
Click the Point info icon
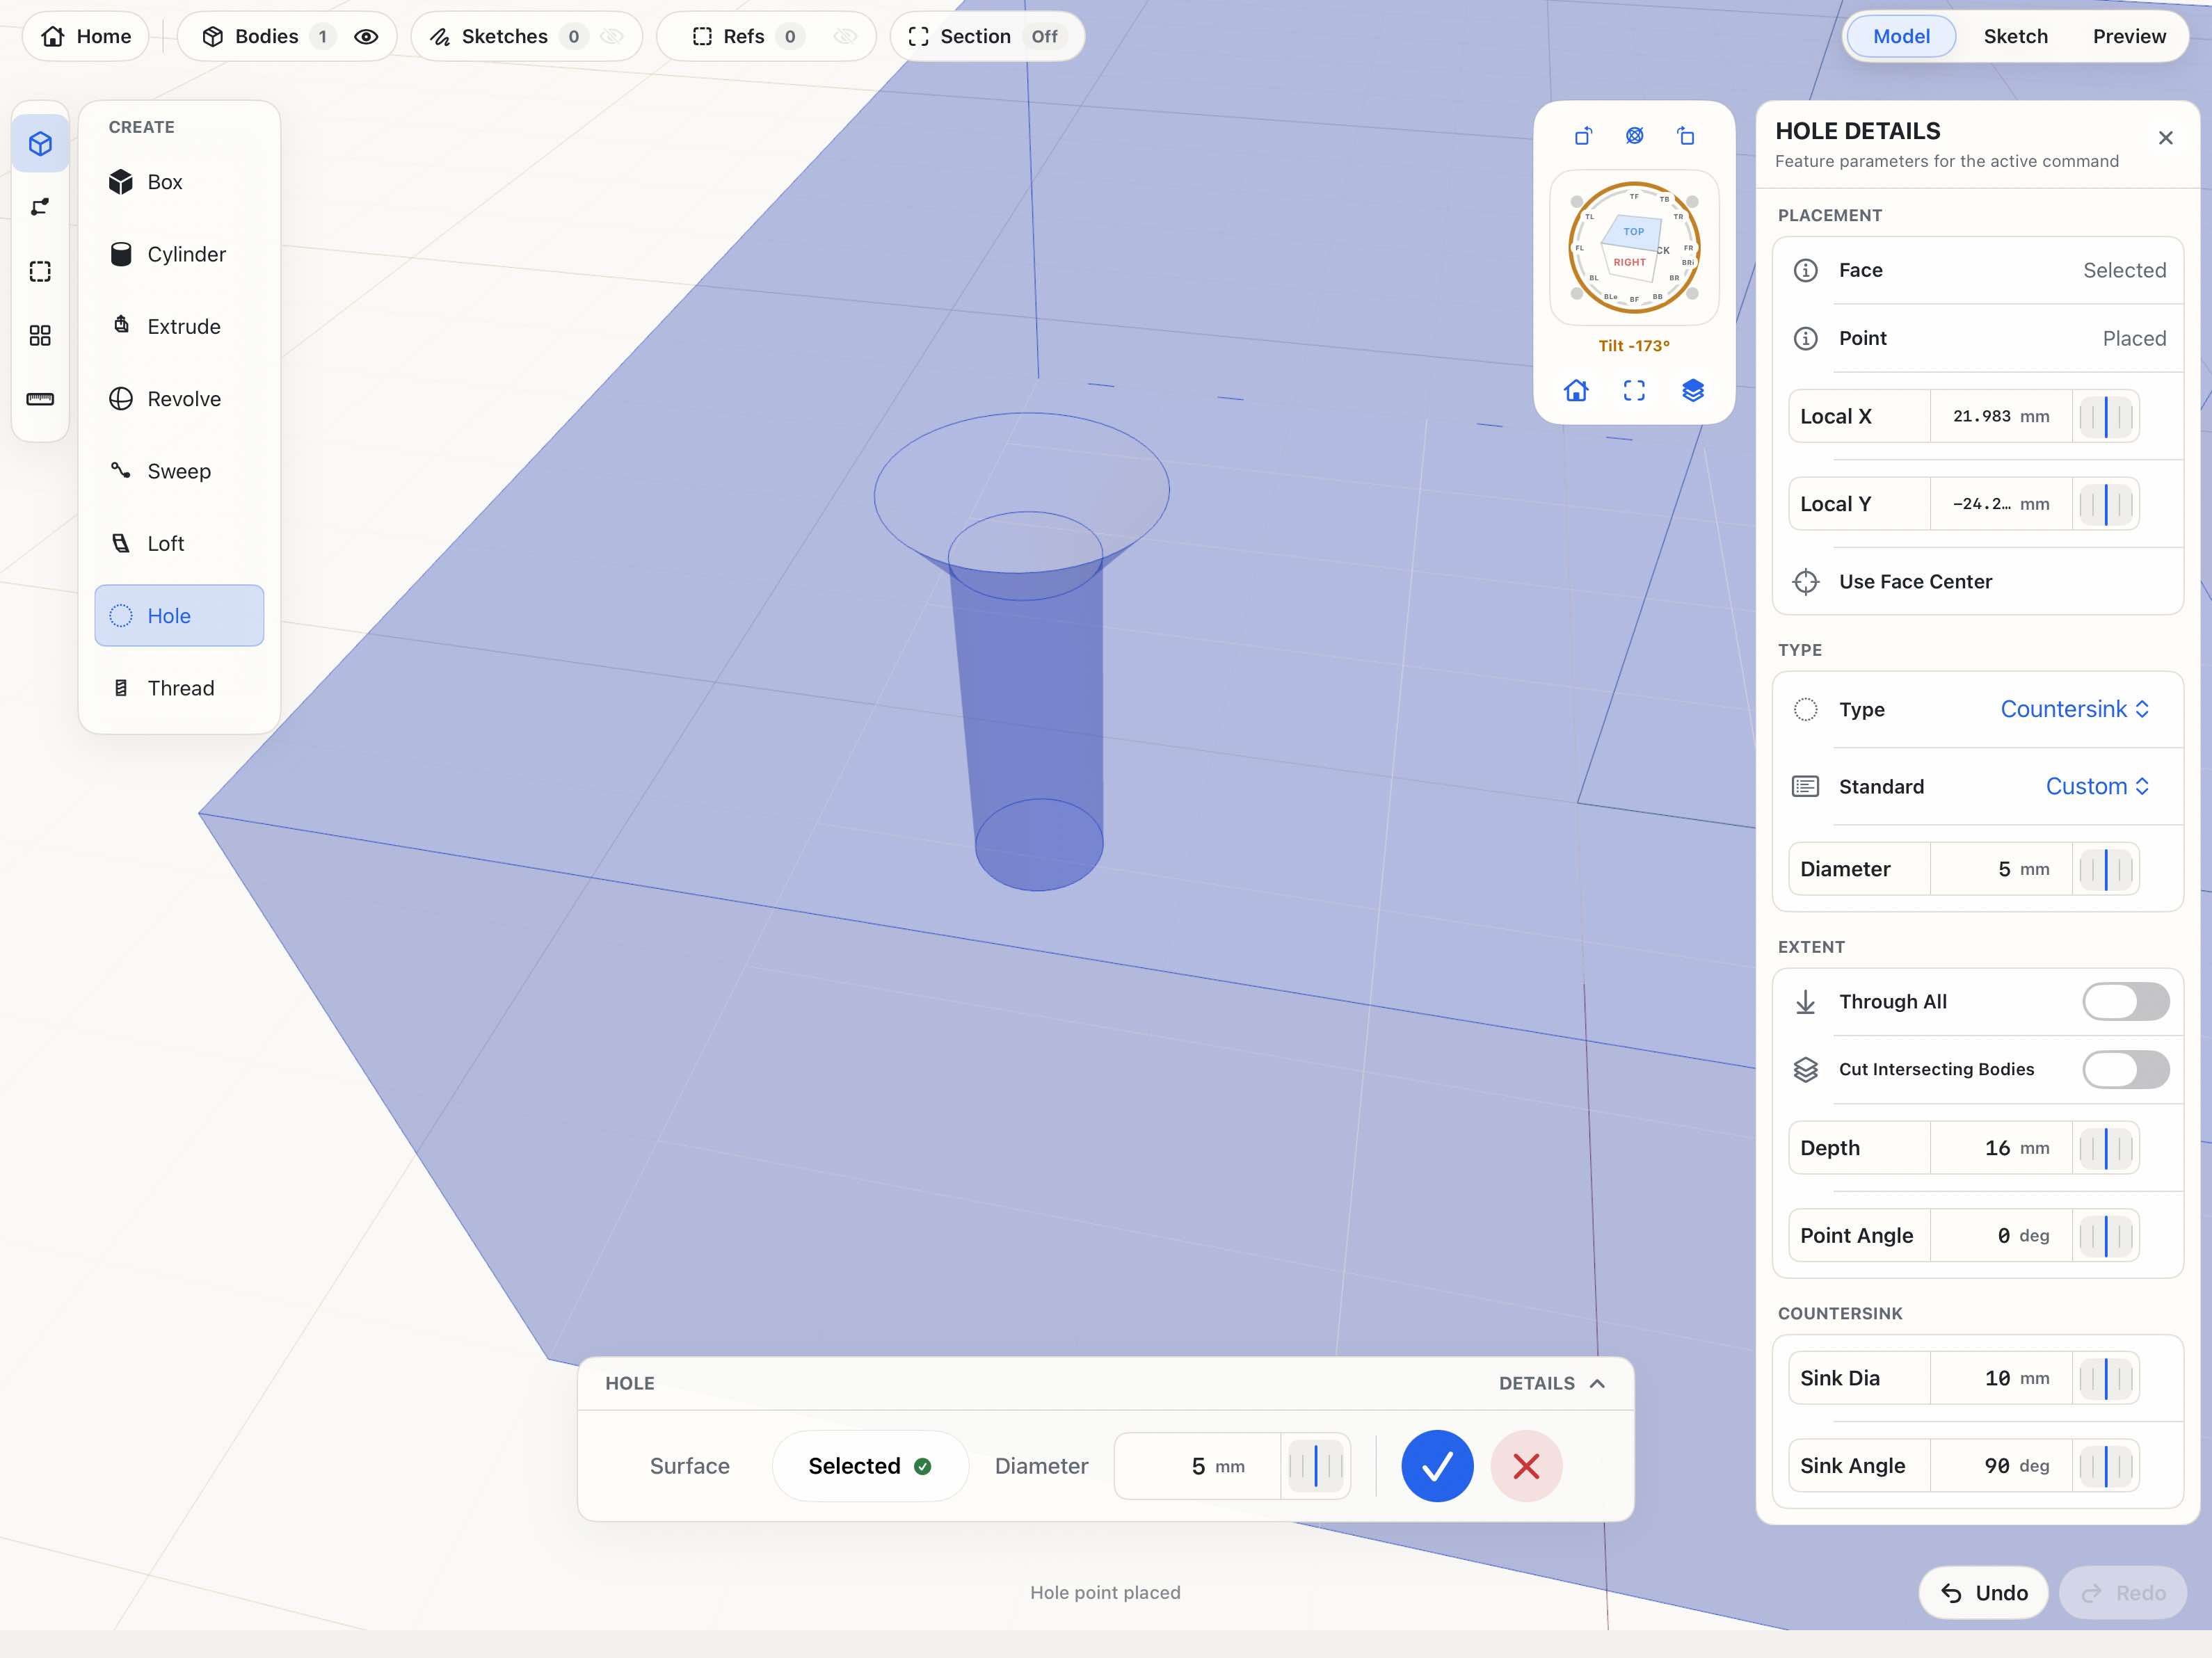(1806, 338)
